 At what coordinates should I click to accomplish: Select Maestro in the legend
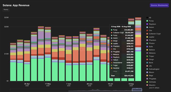[151, 85]
